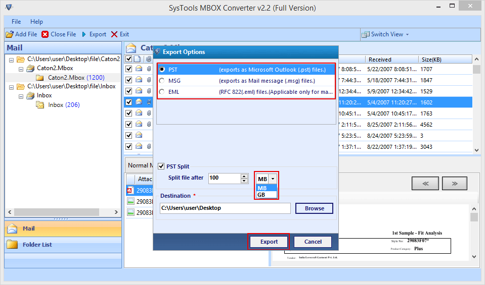
Task: Click the page icon column header
Action: click(138, 59)
